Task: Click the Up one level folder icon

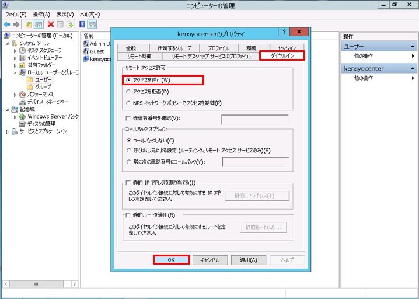Action: click(29, 25)
